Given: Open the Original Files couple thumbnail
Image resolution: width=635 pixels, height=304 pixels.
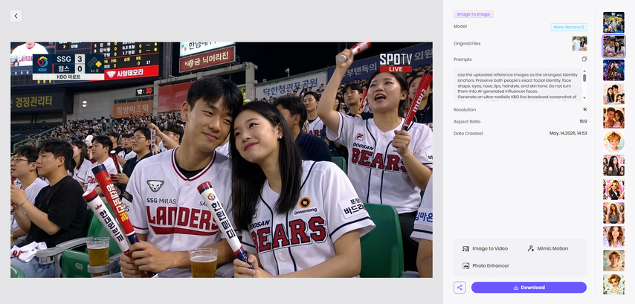Looking at the screenshot, I should coord(579,44).
